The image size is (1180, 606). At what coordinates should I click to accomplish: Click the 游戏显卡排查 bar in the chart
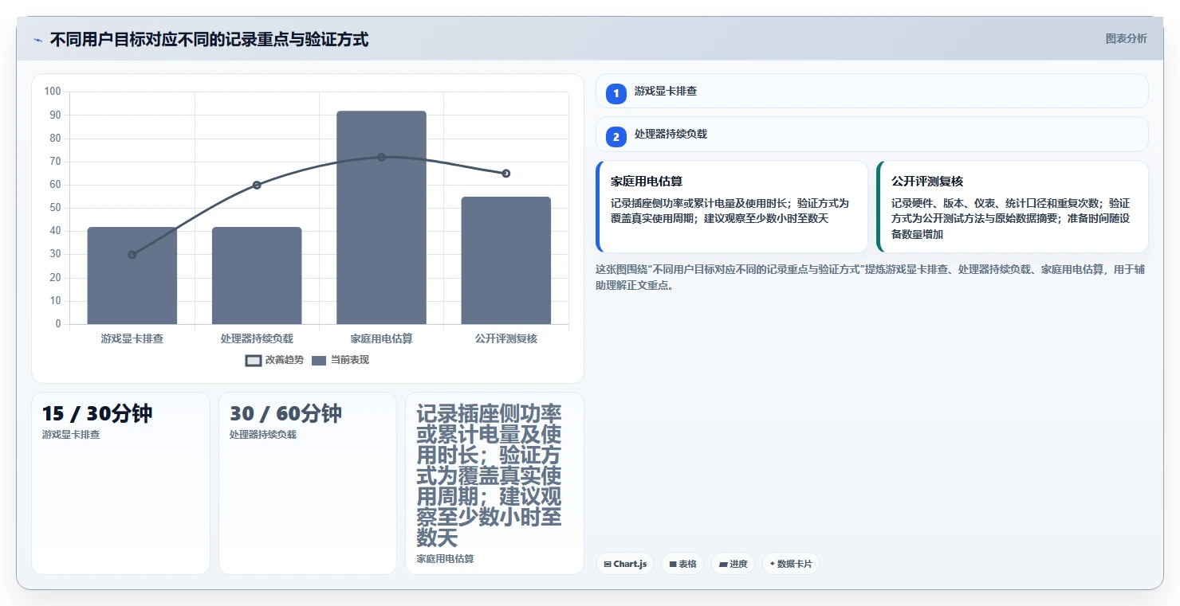(132, 276)
